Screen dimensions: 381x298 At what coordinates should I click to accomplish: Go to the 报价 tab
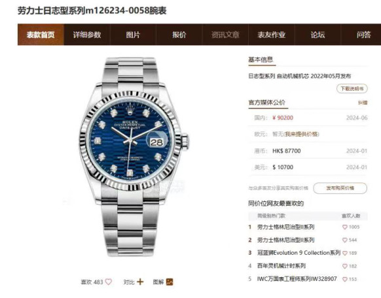click(179, 35)
